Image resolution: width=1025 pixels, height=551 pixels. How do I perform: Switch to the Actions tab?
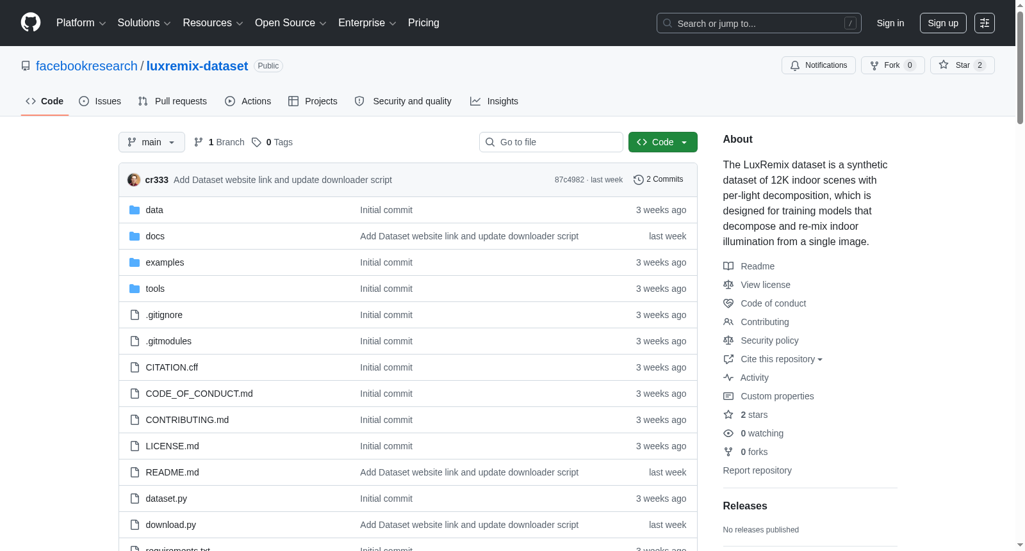coord(248,101)
